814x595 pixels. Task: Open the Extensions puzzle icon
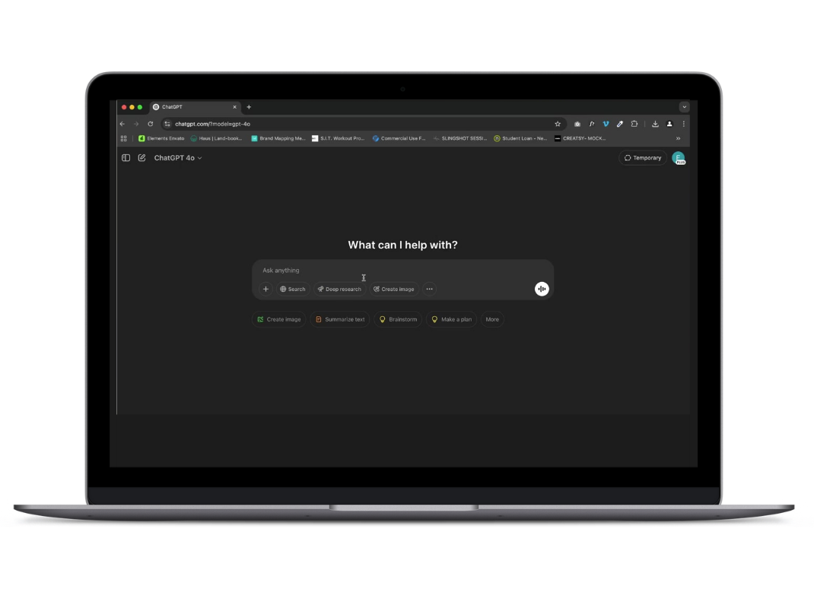tap(634, 124)
